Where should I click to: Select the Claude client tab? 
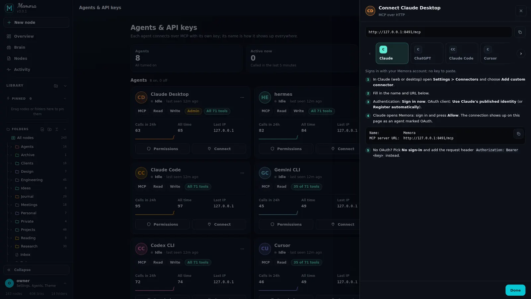tap(392, 53)
